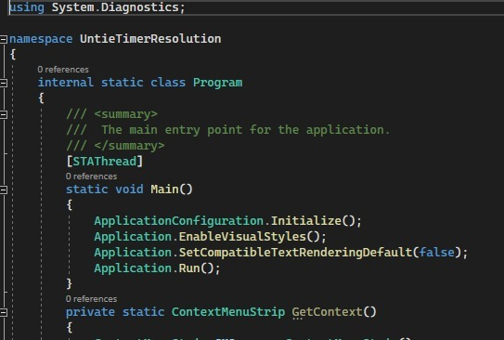This screenshot has height=340, width=504.
Task: Open references link above GetContext method
Action: (91, 299)
